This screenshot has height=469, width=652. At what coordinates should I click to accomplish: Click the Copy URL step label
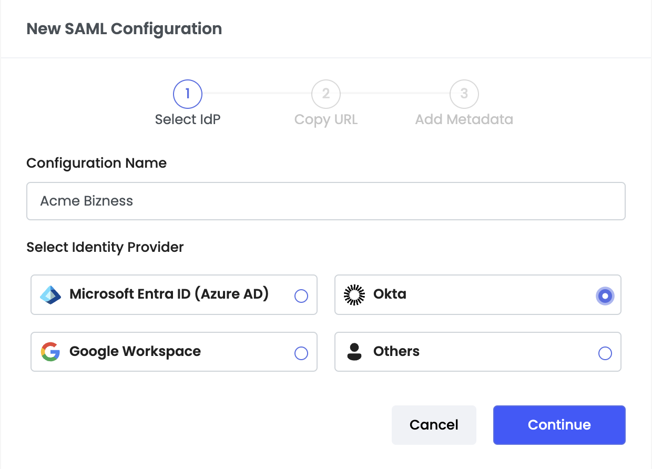point(326,119)
